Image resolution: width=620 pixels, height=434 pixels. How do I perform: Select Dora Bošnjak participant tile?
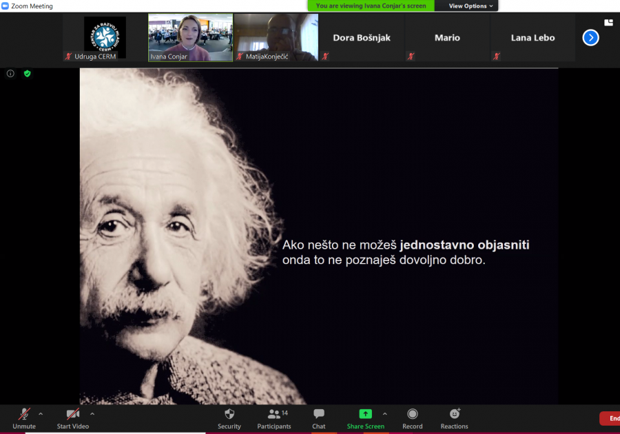click(361, 38)
